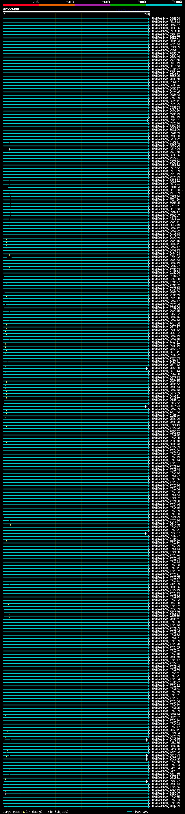
Task: Select the UniRef100_O03986 label
Action: click(x=166, y=28)
